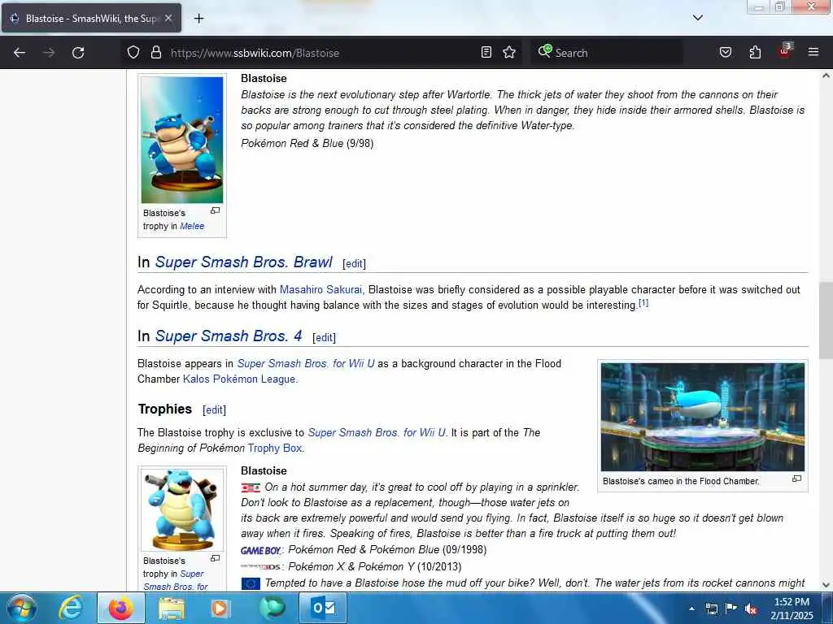
Task: Edit the Super Smash Bros. 4 section
Action: point(324,337)
